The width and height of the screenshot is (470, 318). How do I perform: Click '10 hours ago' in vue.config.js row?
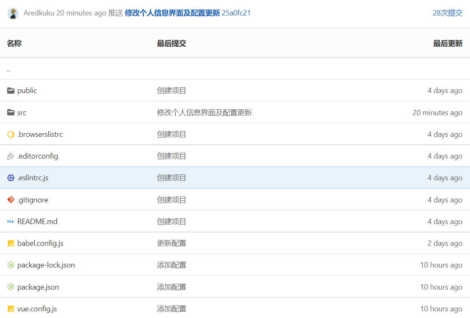coord(441,309)
